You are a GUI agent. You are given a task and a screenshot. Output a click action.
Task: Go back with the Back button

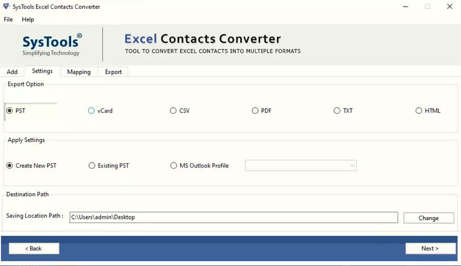[34, 248]
